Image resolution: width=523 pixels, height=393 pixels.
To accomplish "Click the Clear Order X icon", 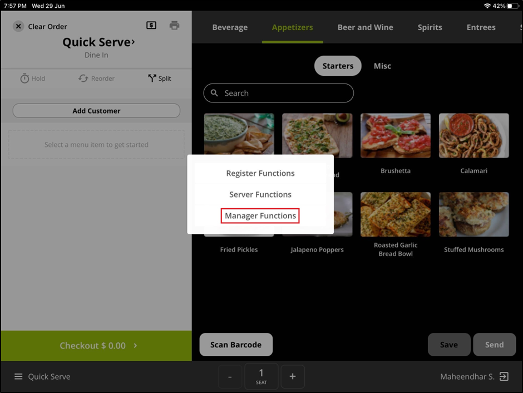I will tap(18, 26).
